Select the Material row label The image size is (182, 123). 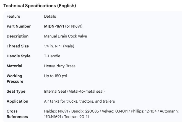pyautogui.click(x=14, y=66)
